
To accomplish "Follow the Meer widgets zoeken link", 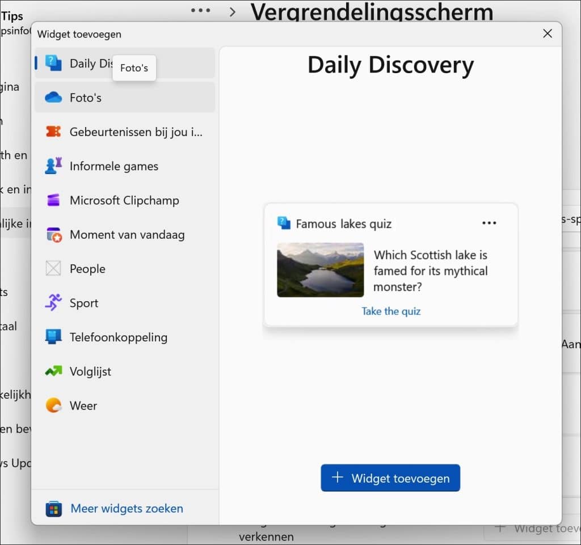I will coord(126,509).
